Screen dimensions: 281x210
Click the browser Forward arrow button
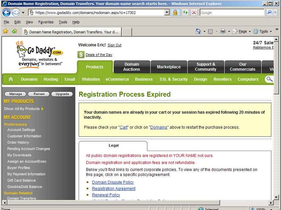[16, 13]
